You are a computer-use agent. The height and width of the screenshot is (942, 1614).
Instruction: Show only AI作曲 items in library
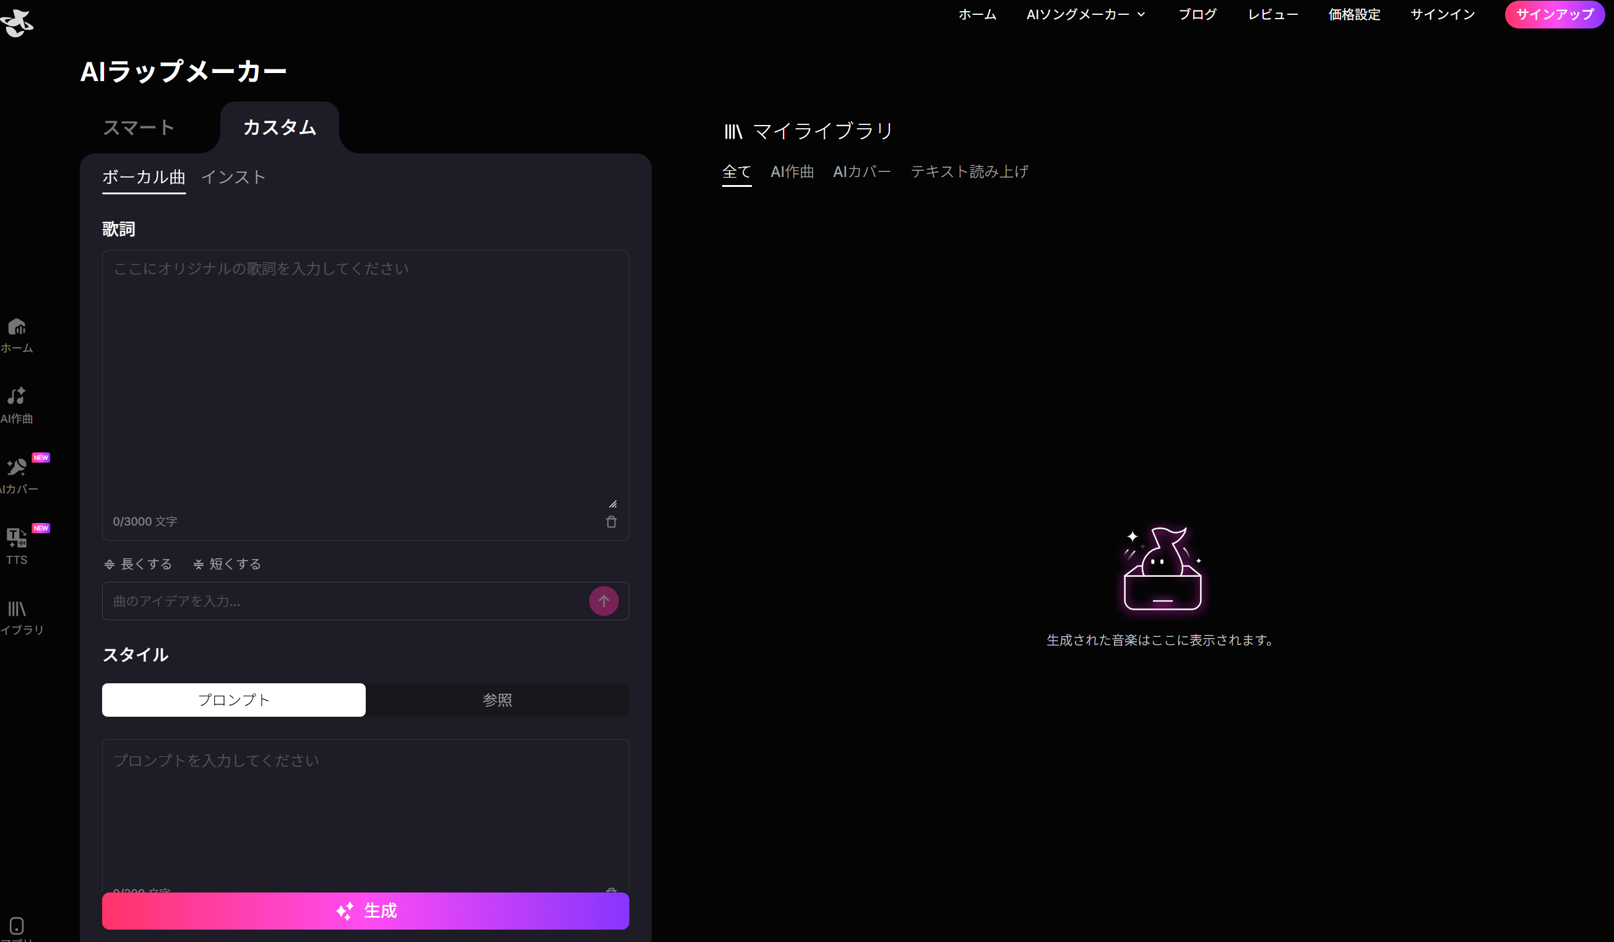[x=792, y=171]
